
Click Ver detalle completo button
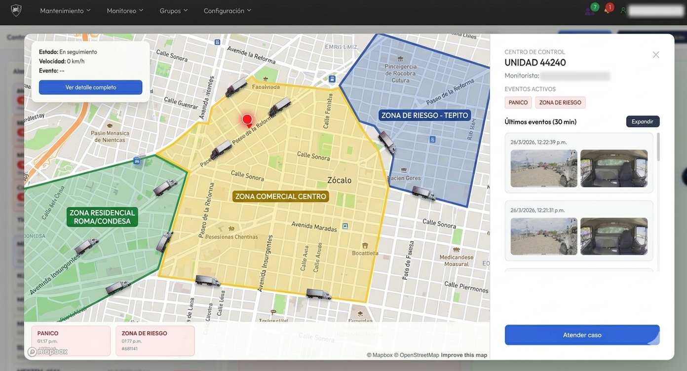point(91,87)
